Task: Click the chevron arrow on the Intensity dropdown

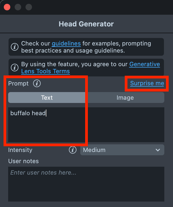Action: 158,150
